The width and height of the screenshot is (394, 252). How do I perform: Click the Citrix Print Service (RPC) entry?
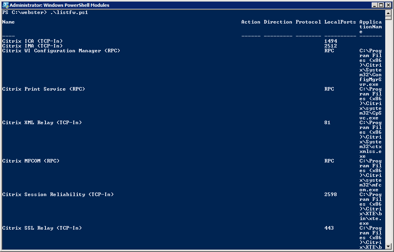pos(43,89)
